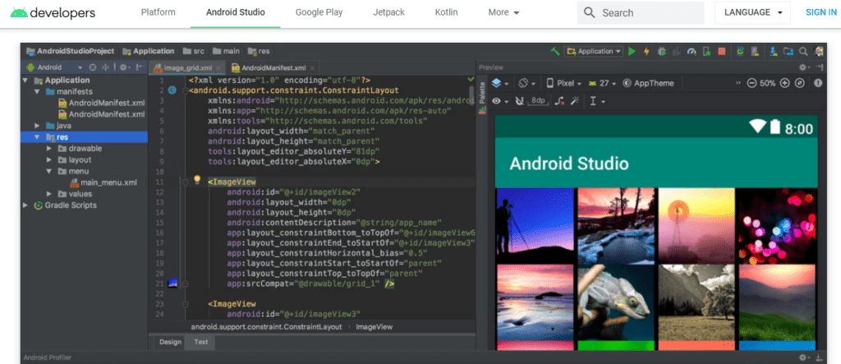Run the app with green play button
The width and height of the screenshot is (841, 364).
(632, 52)
